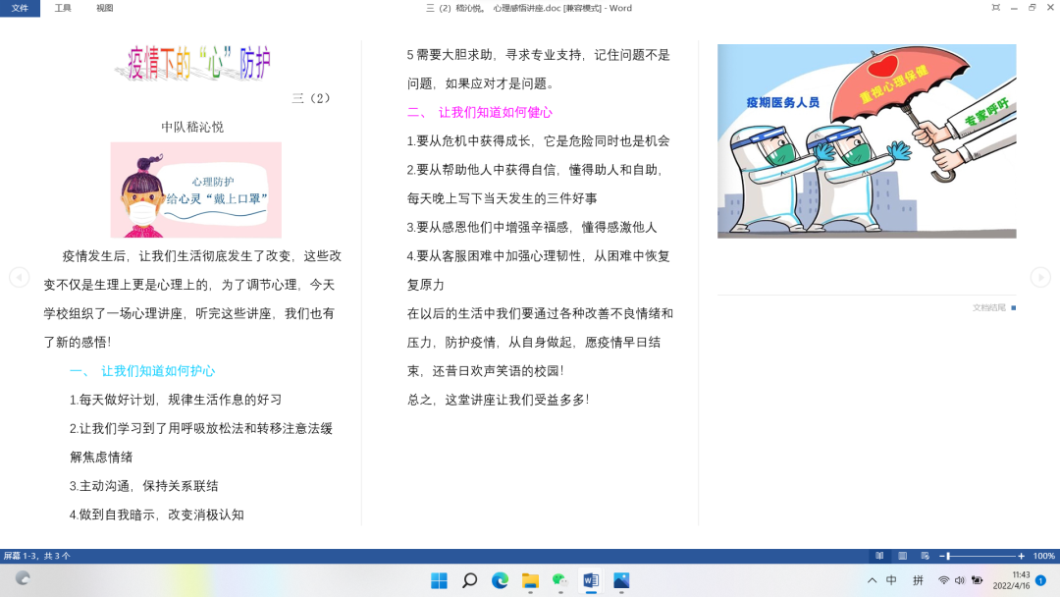The height and width of the screenshot is (597, 1060).
Task: Click zoom in plus button
Action: (x=1021, y=556)
